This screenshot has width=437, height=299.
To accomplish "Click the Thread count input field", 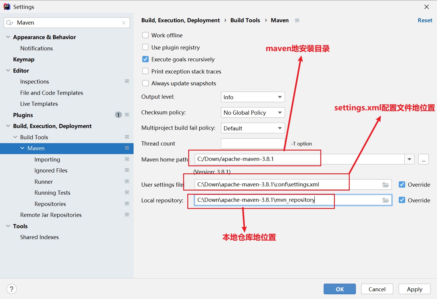I will (253, 143).
